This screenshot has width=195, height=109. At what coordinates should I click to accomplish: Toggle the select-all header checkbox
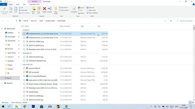[23, 26]
